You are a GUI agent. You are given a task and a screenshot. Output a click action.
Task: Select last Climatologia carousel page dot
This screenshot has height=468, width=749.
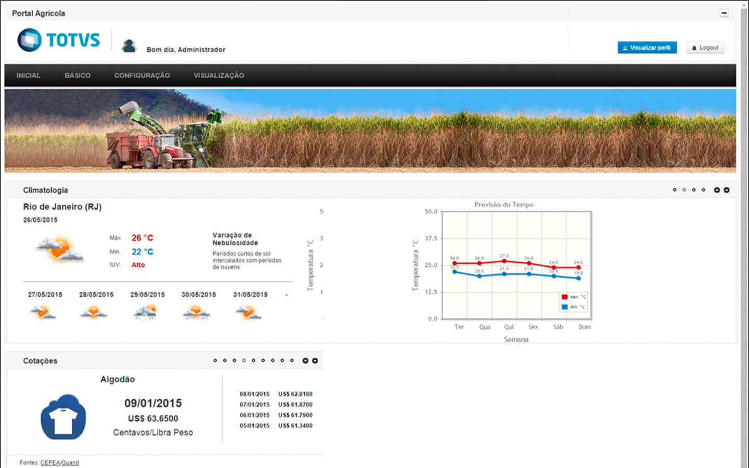click(x=703, y=190)
